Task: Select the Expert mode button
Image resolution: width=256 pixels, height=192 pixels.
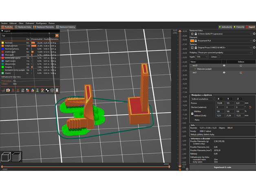Action: (250, 27)
